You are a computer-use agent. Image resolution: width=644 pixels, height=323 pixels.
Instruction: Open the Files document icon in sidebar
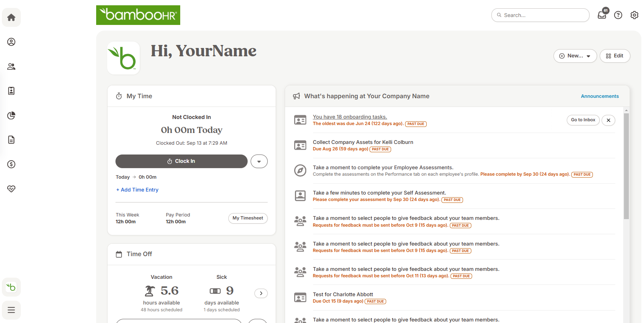(x=11, y=140)
